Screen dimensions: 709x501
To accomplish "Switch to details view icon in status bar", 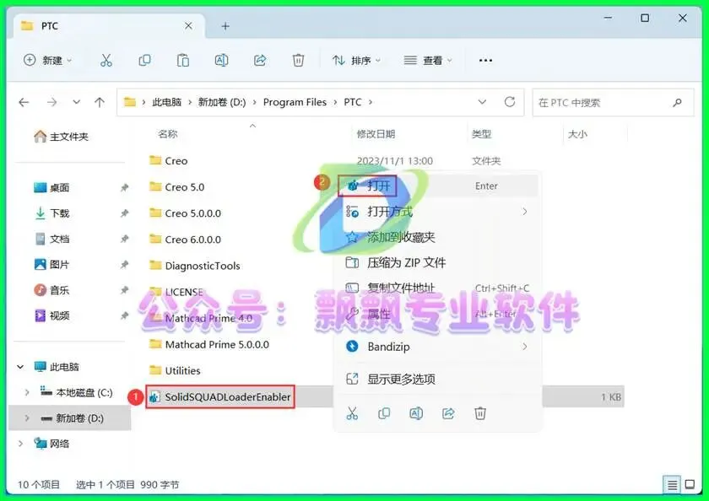I will pyautogui.click(x=673, y=485).
